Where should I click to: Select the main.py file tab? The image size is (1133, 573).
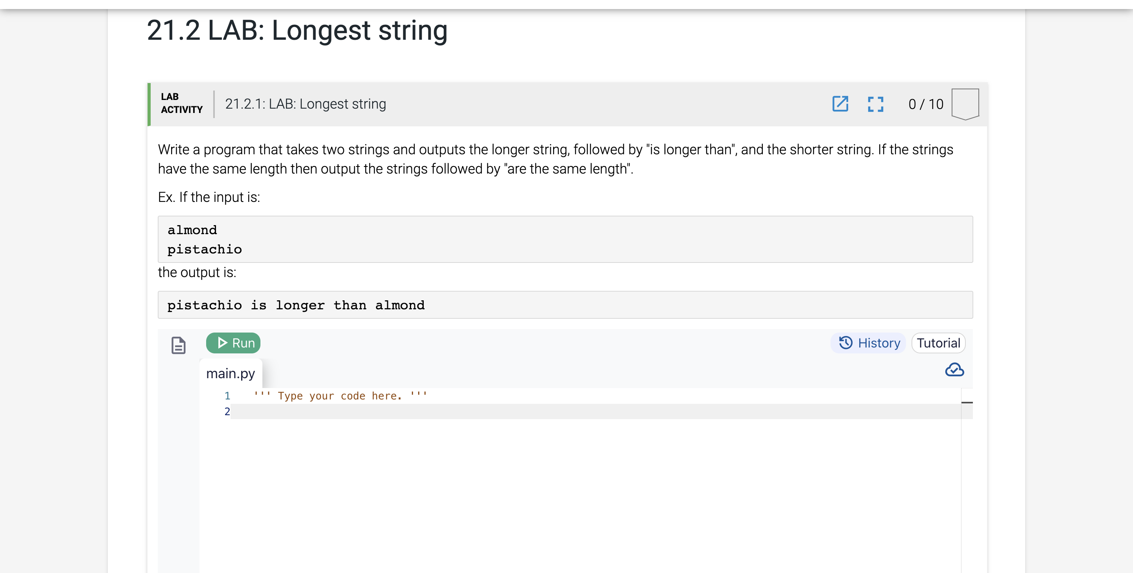click(231, 373)
